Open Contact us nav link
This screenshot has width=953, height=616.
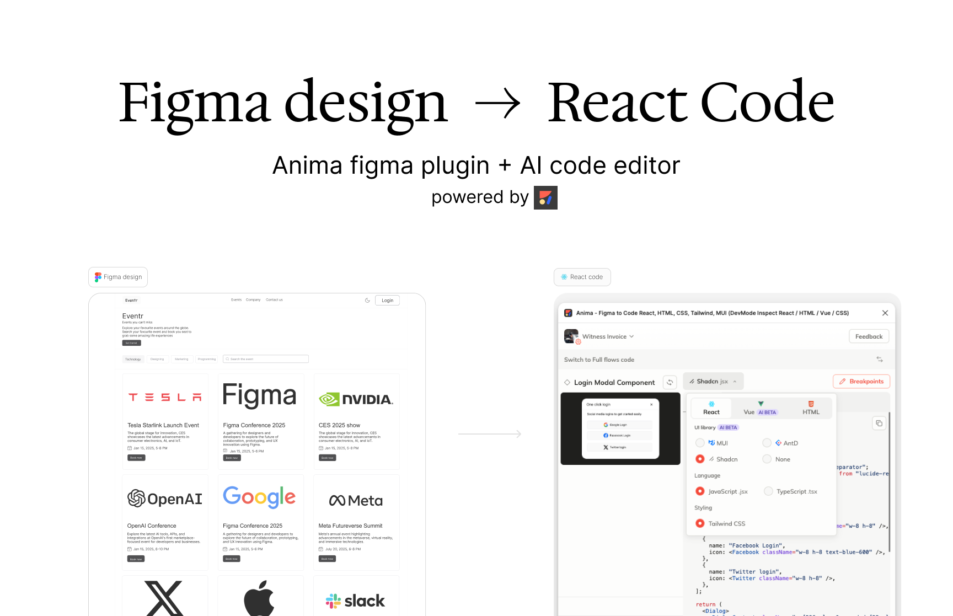tap(274, 300)
